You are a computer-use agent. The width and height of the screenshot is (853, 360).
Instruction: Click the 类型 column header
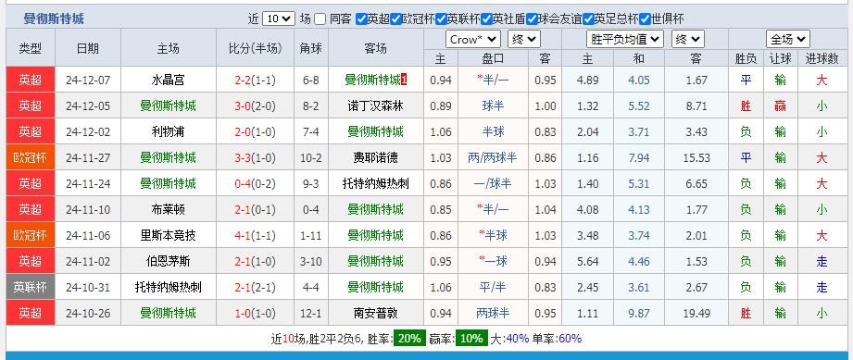(x=31, y=48)
